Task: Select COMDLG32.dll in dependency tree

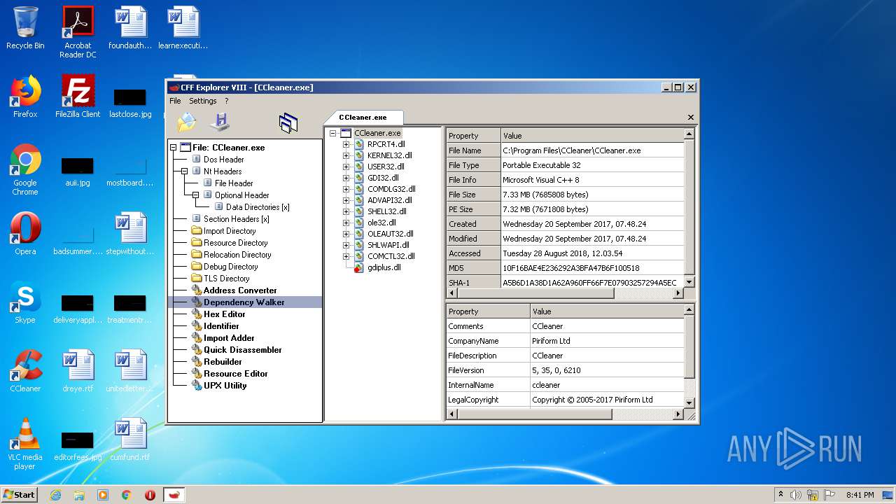Action: coord(391,189)
